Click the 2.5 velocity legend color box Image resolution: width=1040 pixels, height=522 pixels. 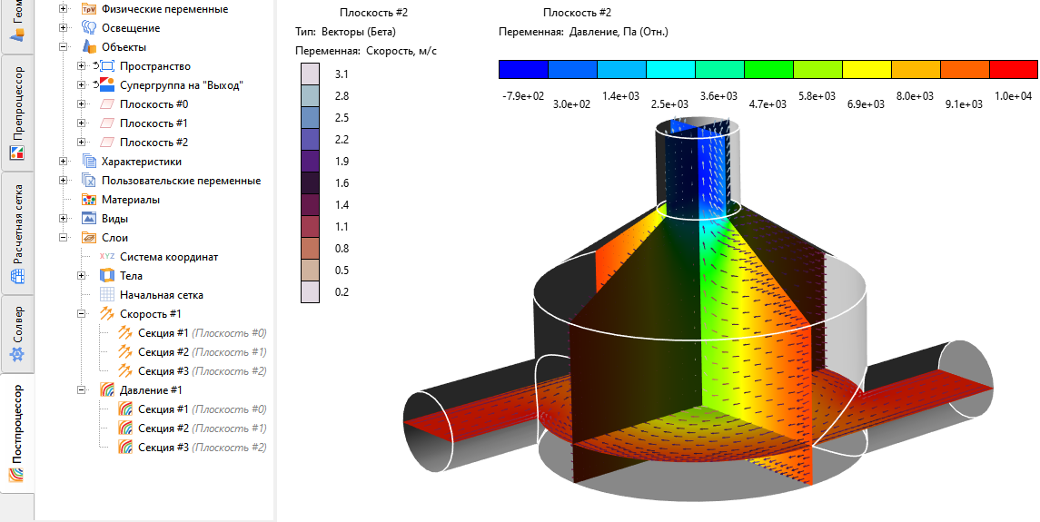tap(311, 117)
